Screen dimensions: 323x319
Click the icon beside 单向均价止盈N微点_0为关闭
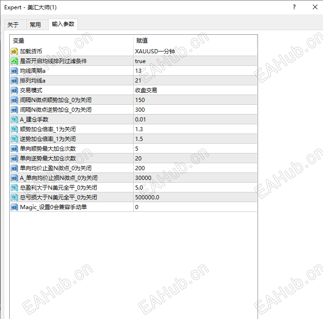(x=14, y=168)
